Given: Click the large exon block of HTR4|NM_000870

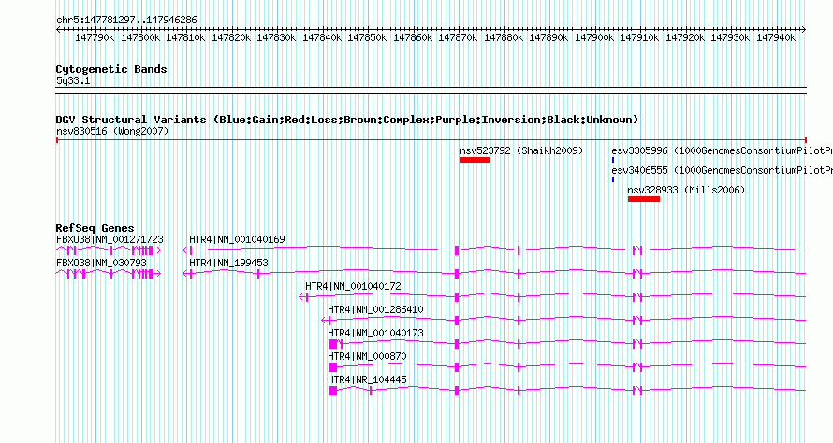Looking at the screenshot, I should (x=332, y=367).
